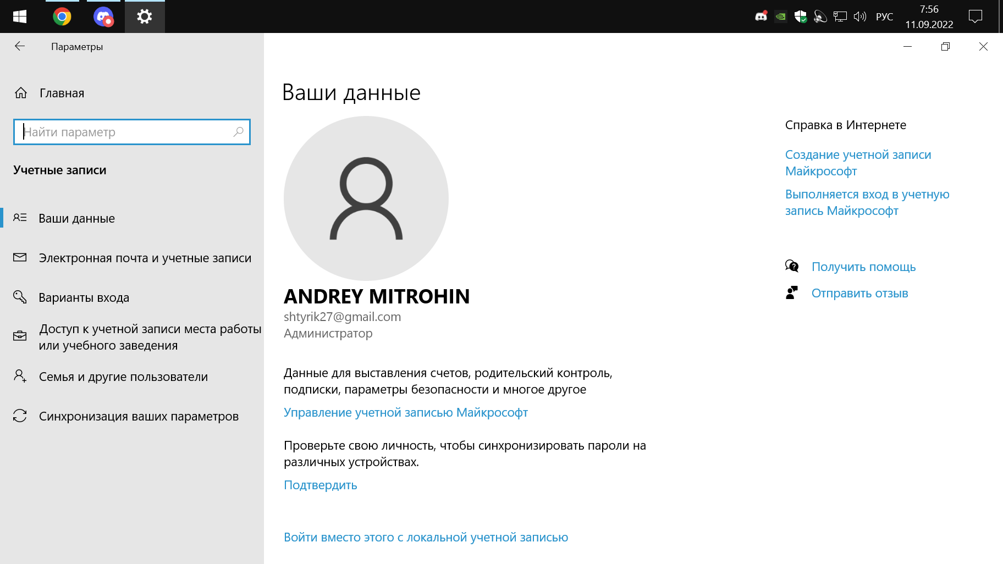Click the search magnifier icon
1003x564 pixels.
coord(238,132)
